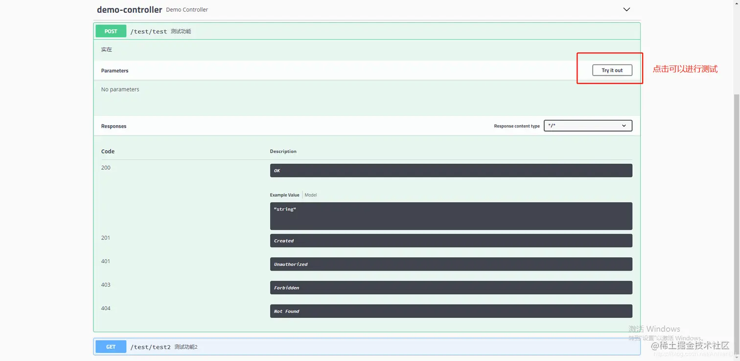This screenshot has width=740, height=361.
Task: Click the Try it out button
Action: [612, 70]
